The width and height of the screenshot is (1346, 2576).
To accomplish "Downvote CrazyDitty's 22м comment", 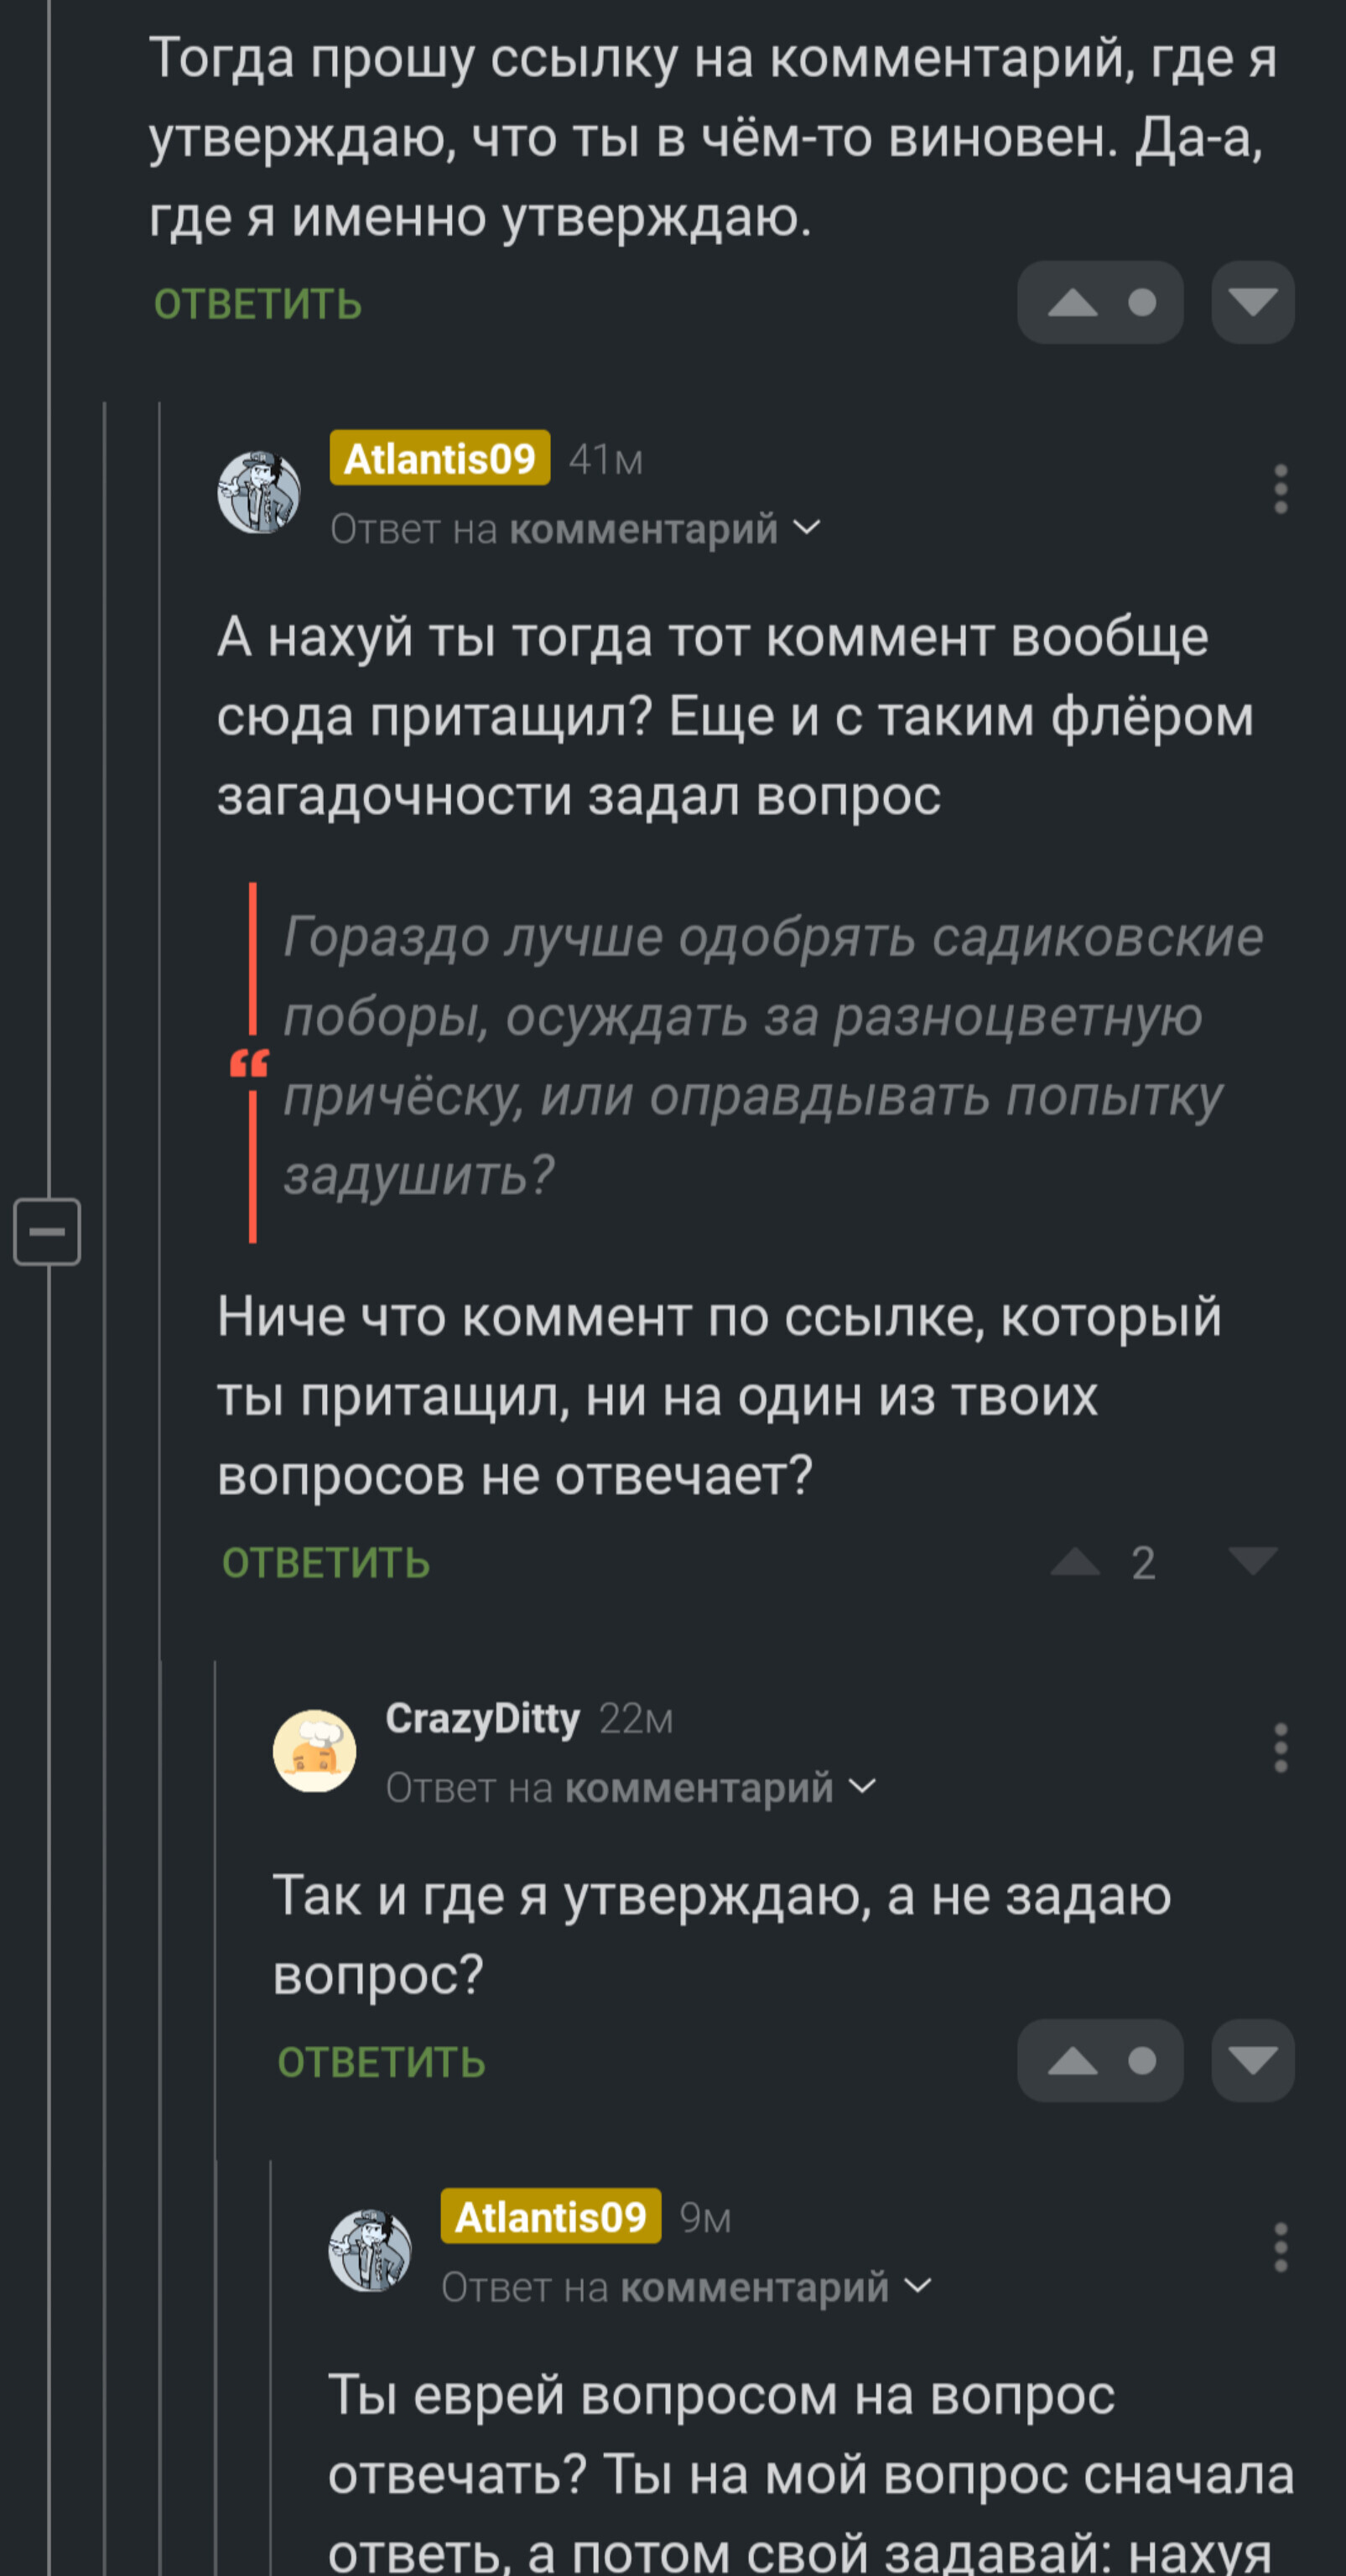I will point(1252,2060).
